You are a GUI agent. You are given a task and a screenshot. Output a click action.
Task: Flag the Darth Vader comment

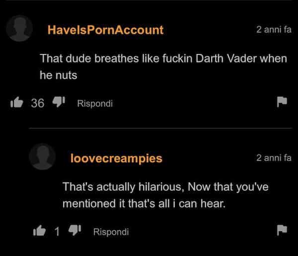pyautogui.click(x=282, y=102)
